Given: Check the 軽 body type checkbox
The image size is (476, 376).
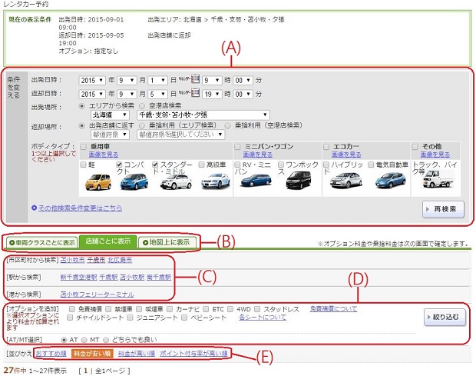Looking at the screenshot, I should tap(84, 165).
